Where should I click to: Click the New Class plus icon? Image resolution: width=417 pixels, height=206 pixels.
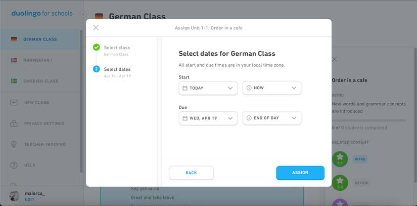14,103
